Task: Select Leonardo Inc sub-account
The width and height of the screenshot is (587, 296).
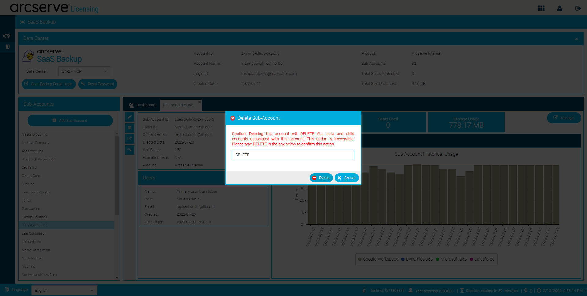Action: pyautogui.click(x=66, y=242)
